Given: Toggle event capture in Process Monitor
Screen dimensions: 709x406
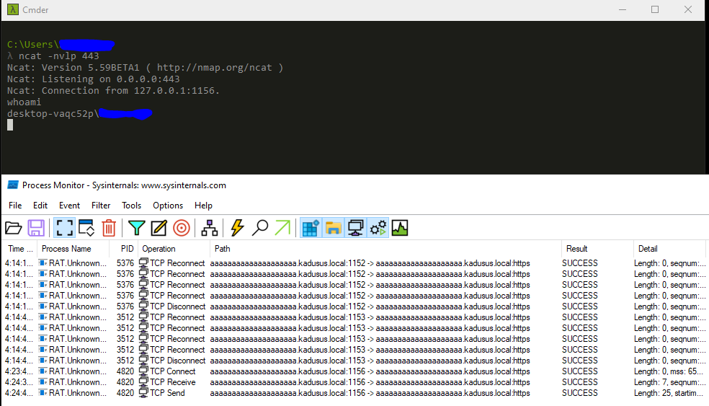Looking at the screenshot, I should tap(64, 228).
